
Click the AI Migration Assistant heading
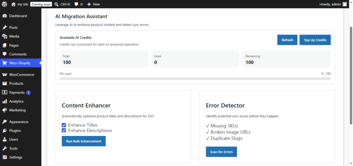[81, 17]
